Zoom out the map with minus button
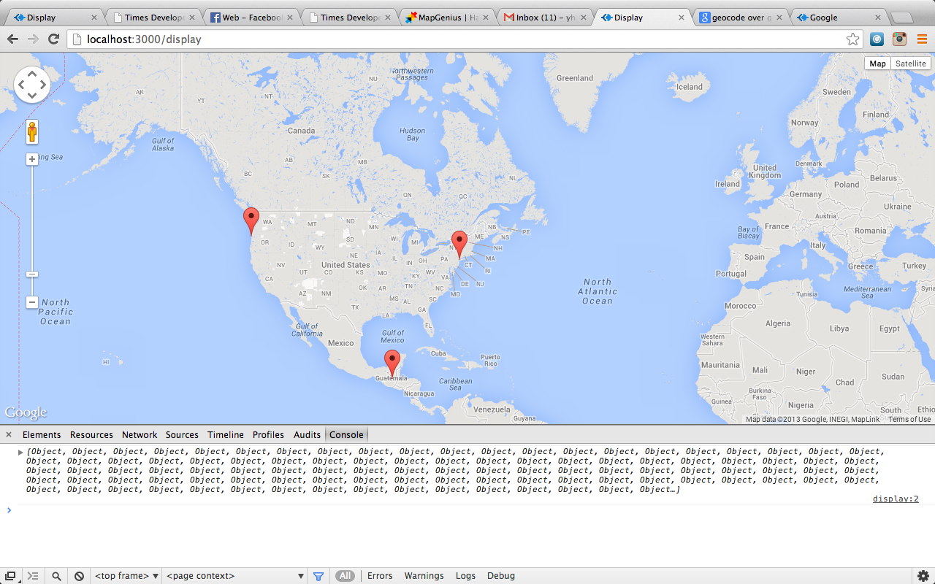 pyautogui.click(x=32, y=302)
